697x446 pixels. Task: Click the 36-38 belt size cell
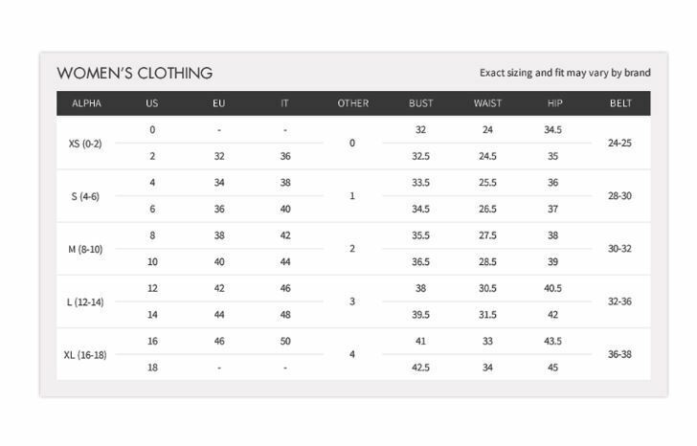point(619,354)
